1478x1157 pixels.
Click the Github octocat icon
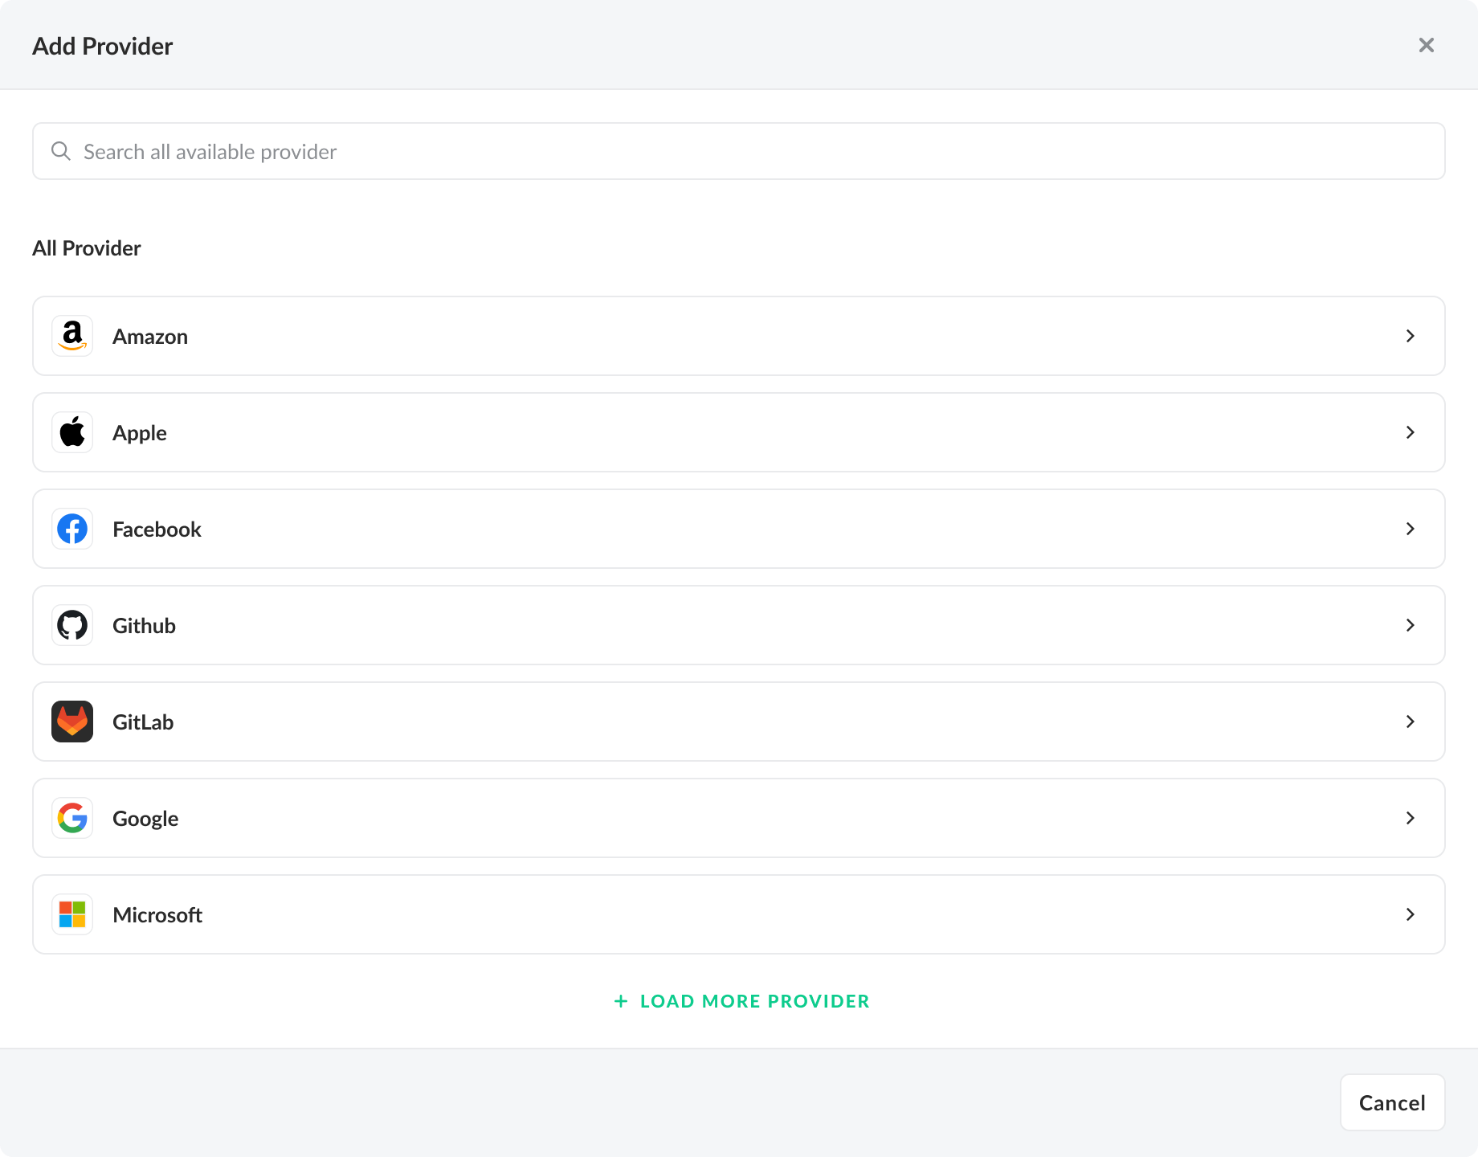[x=72, y=625]
